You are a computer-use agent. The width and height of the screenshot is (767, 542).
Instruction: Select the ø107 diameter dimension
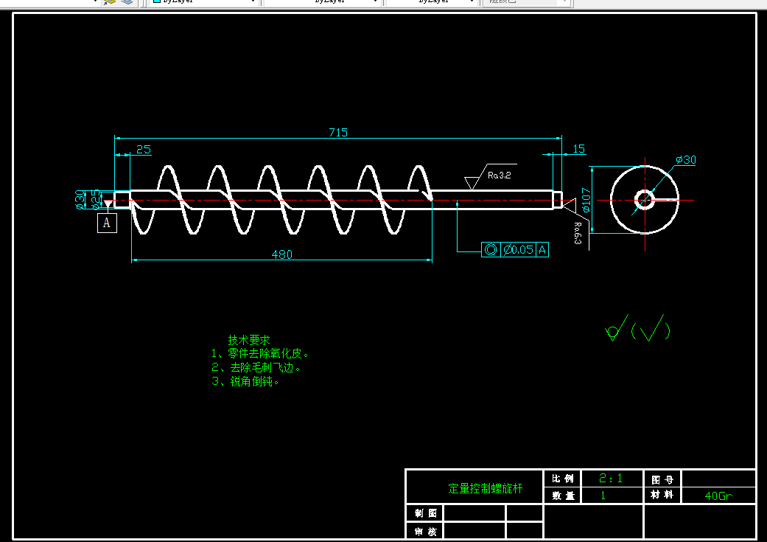[586, 200]
